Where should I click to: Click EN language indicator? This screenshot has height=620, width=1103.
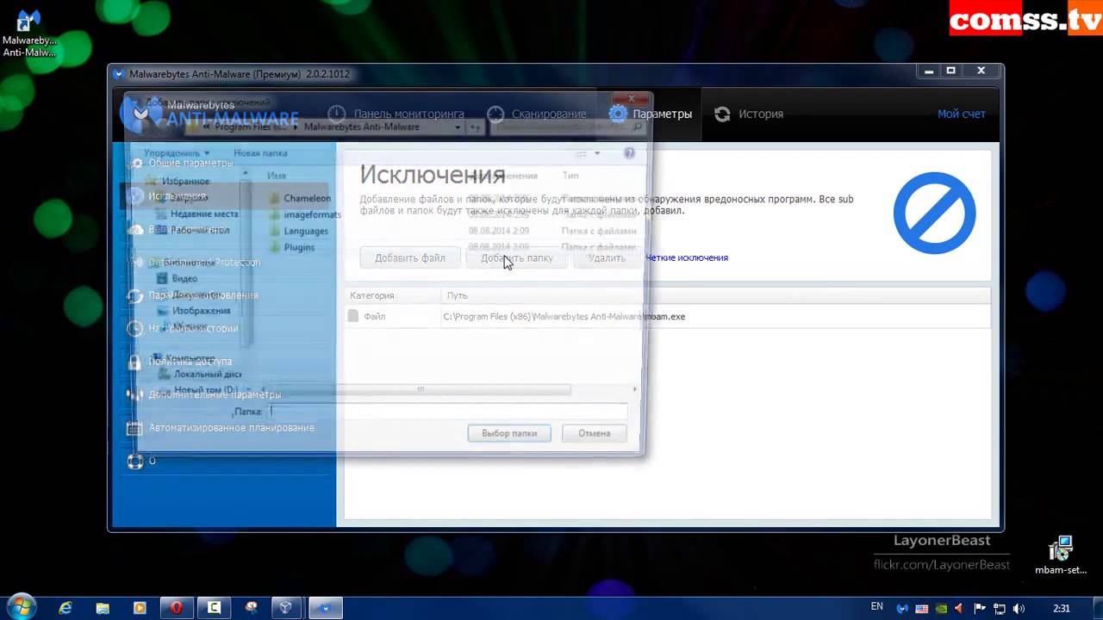tap(877, 607)
